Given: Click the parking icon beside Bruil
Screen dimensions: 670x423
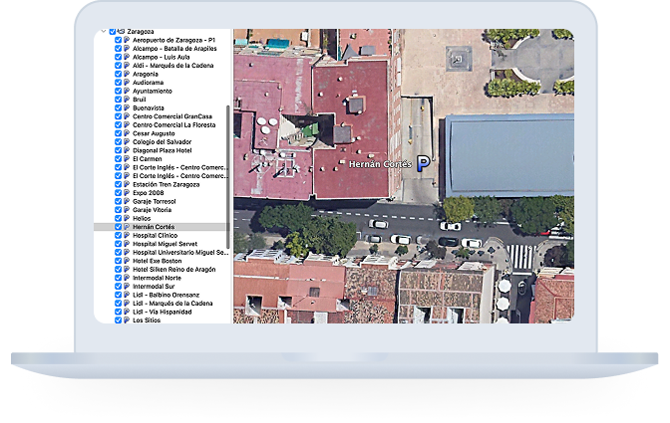Looking at the screenshot, I should pyautogui.click(x=127, y=100).
